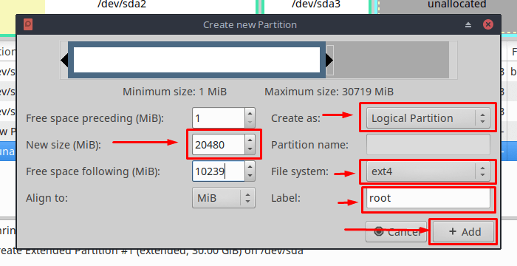Screen dimensions: 517x266
Task: Click the New size field showing 20480
Action: point(219,145)
